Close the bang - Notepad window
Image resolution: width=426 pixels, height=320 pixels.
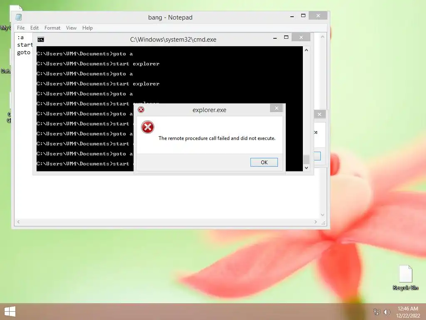(318, 16)
